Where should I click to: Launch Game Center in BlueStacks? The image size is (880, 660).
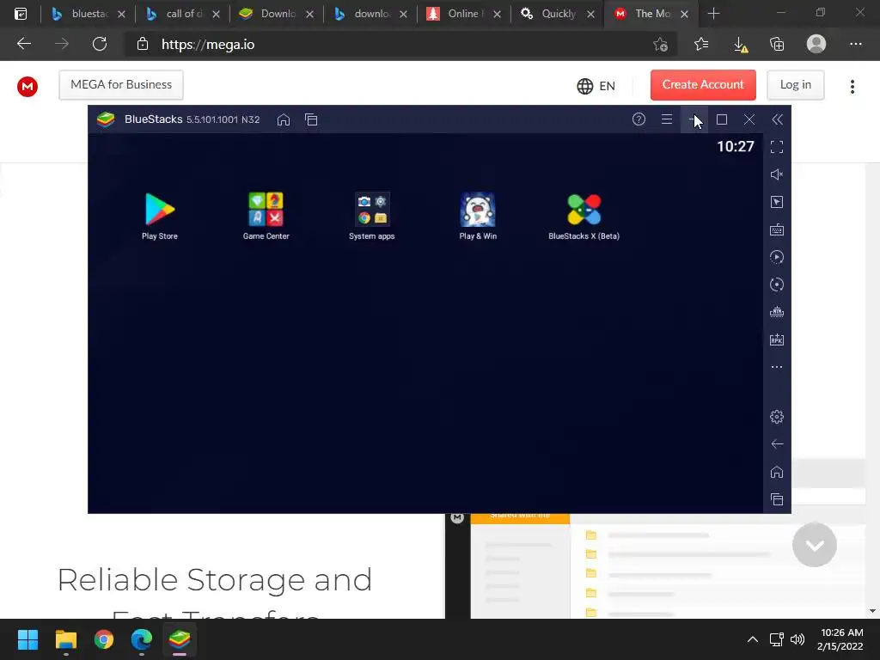click(266, 216)
